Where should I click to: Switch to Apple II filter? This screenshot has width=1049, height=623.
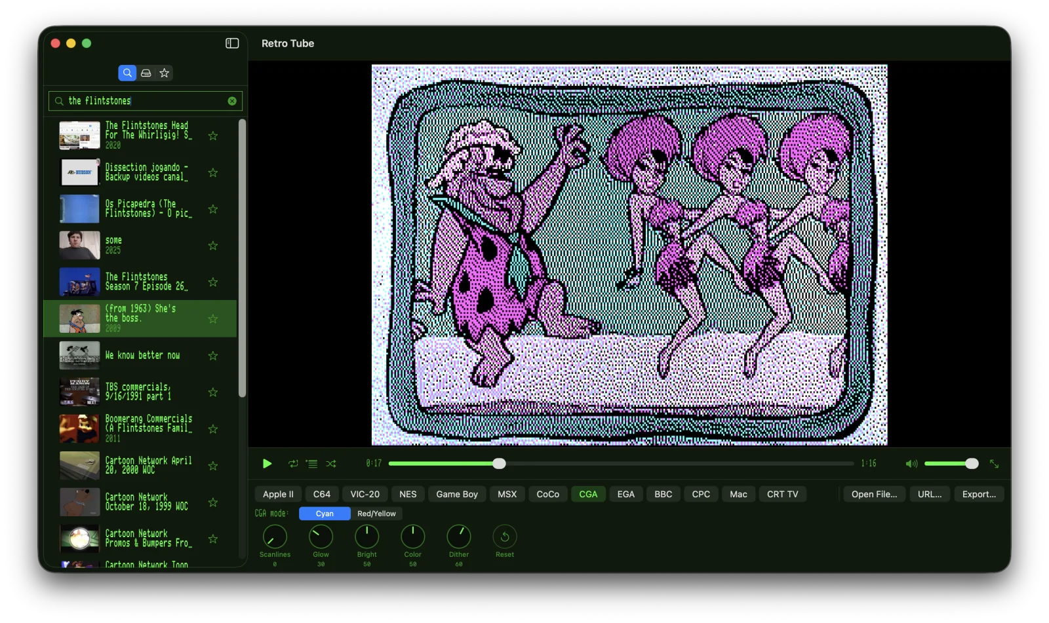(278, 494)
